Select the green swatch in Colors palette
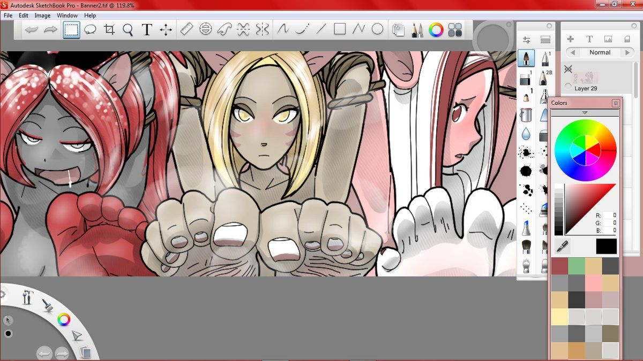This screenshot has width=643, height=361. [x=575, y=266]
